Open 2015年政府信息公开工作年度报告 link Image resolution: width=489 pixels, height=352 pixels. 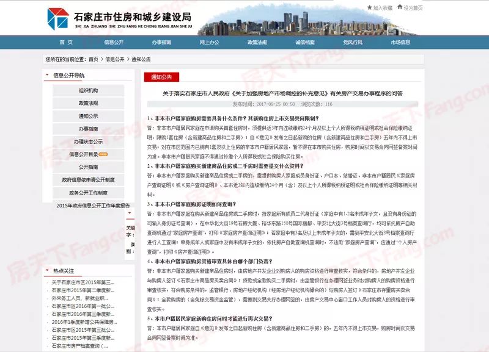(x=93, y=206)
